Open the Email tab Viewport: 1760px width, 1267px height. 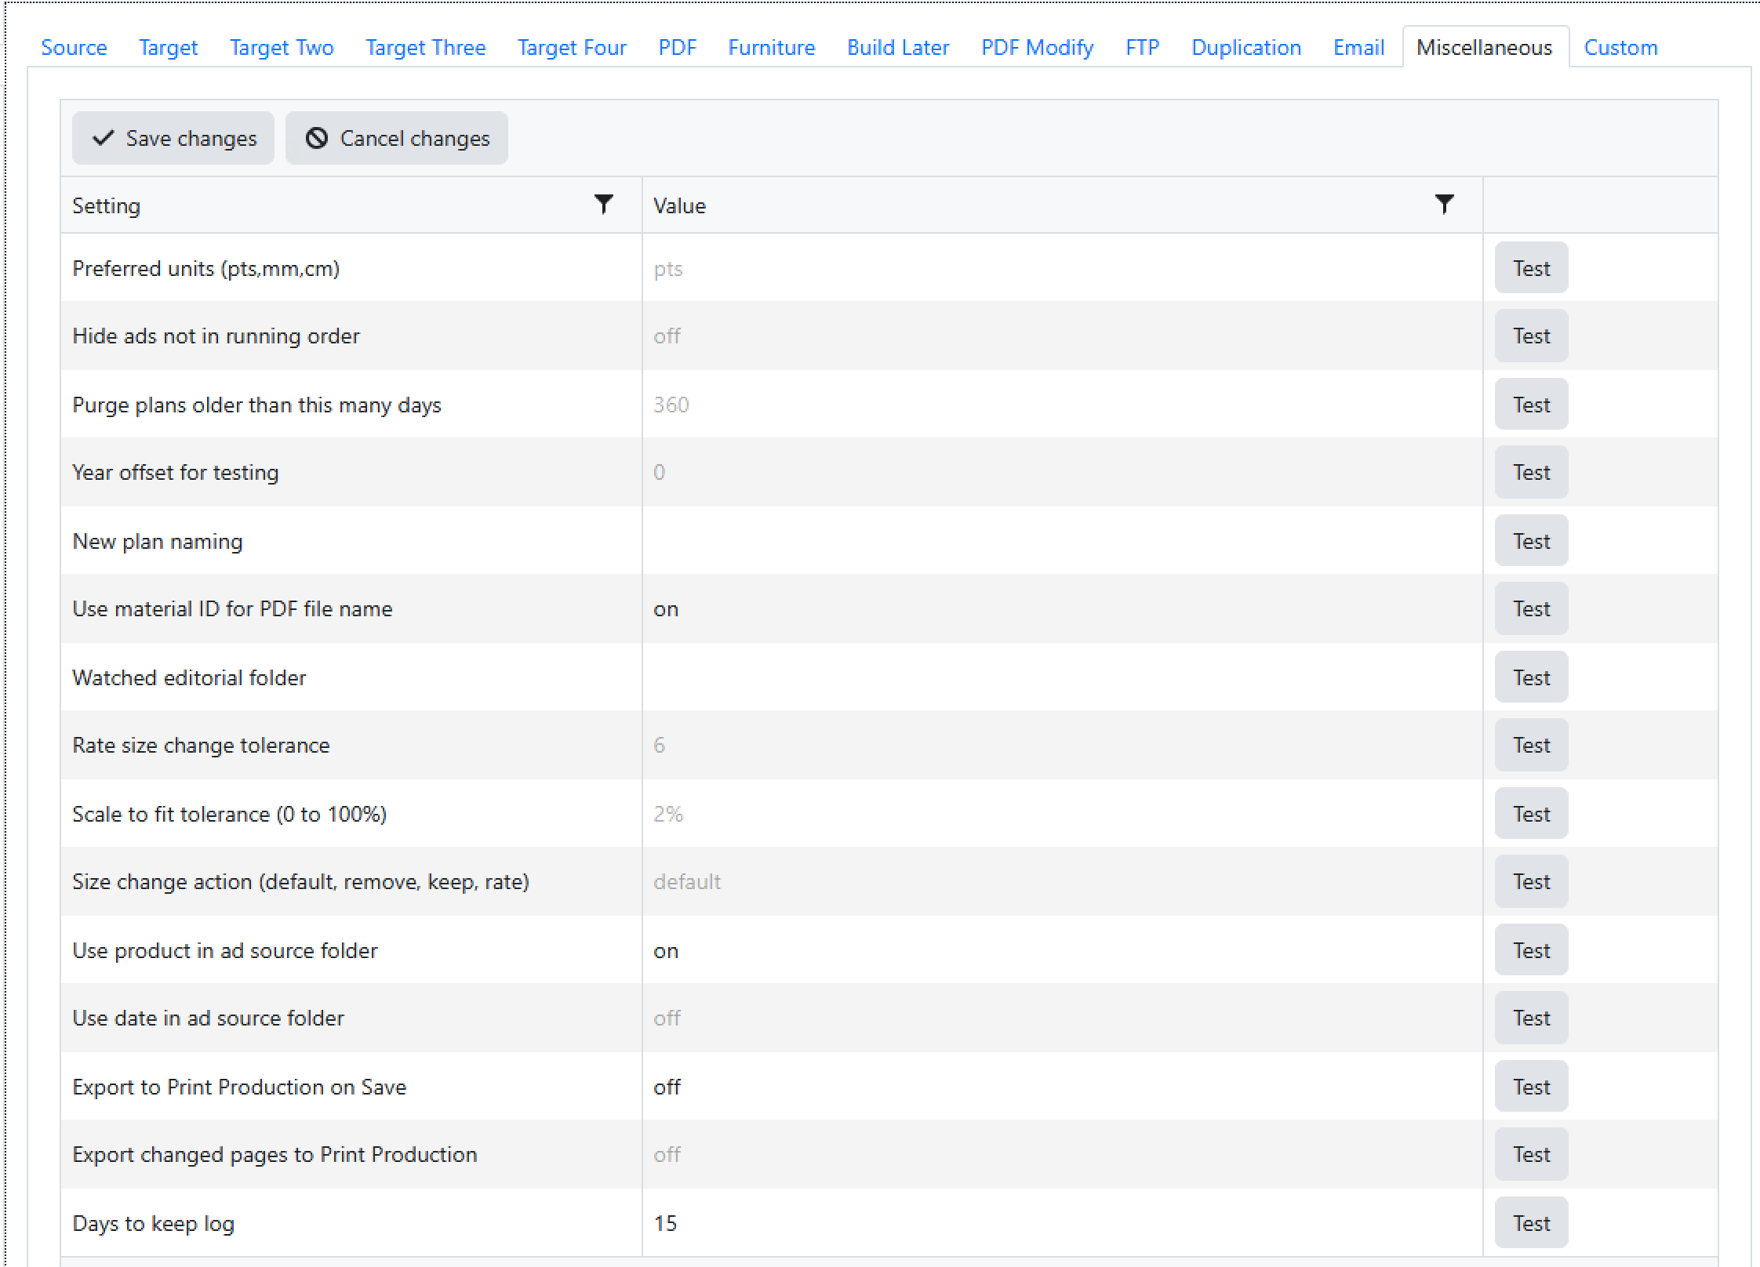[x=1358, y=48]
